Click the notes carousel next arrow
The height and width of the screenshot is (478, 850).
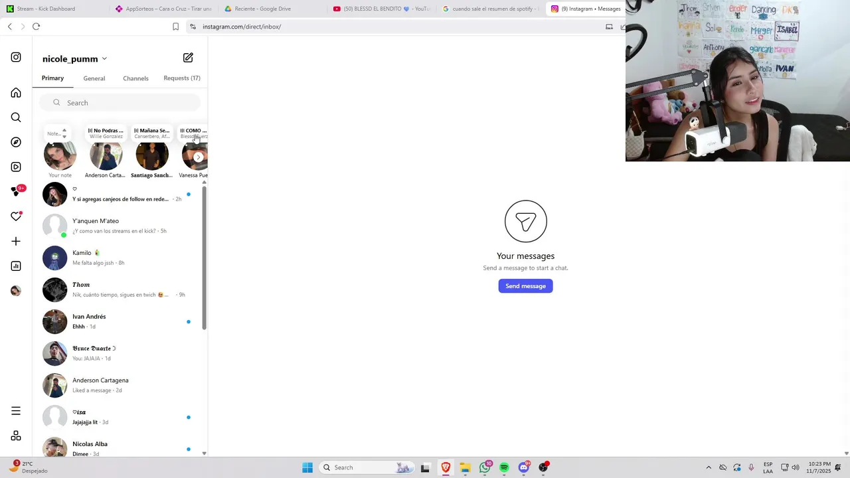pyautogui.click(x=198, y=157)
